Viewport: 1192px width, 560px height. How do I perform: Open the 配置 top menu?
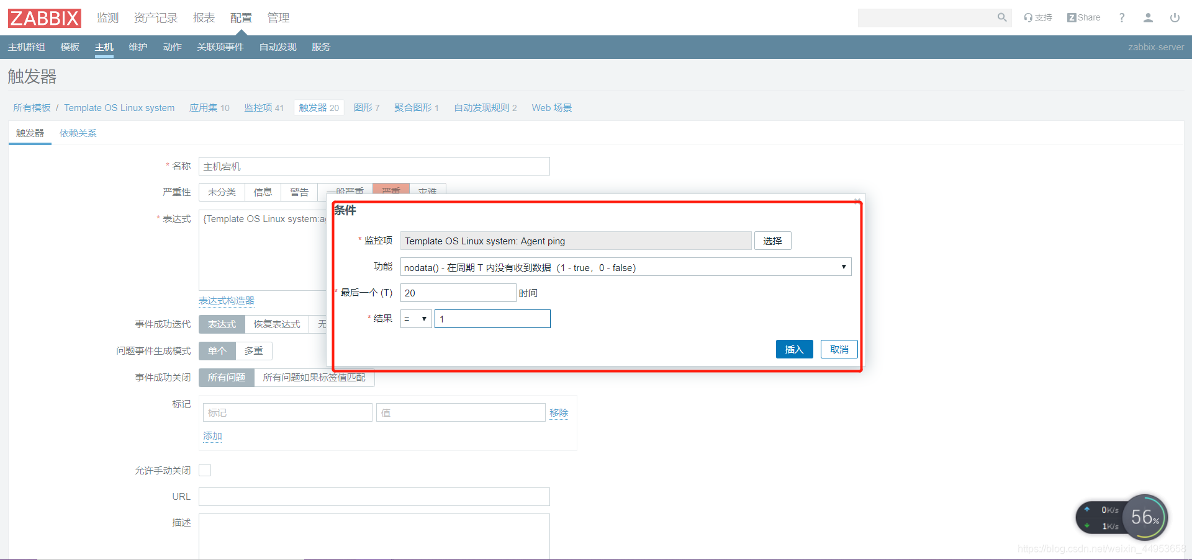click(241, 18)
